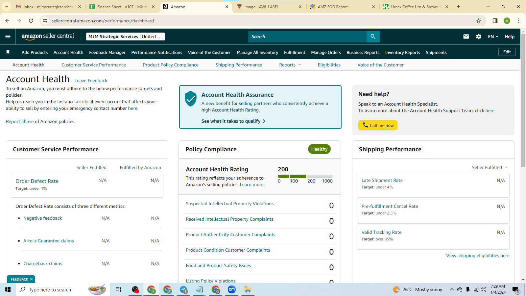The width and height of the screenshot is (526, 296).
Task: Open notification center icon
Action: 515,289
